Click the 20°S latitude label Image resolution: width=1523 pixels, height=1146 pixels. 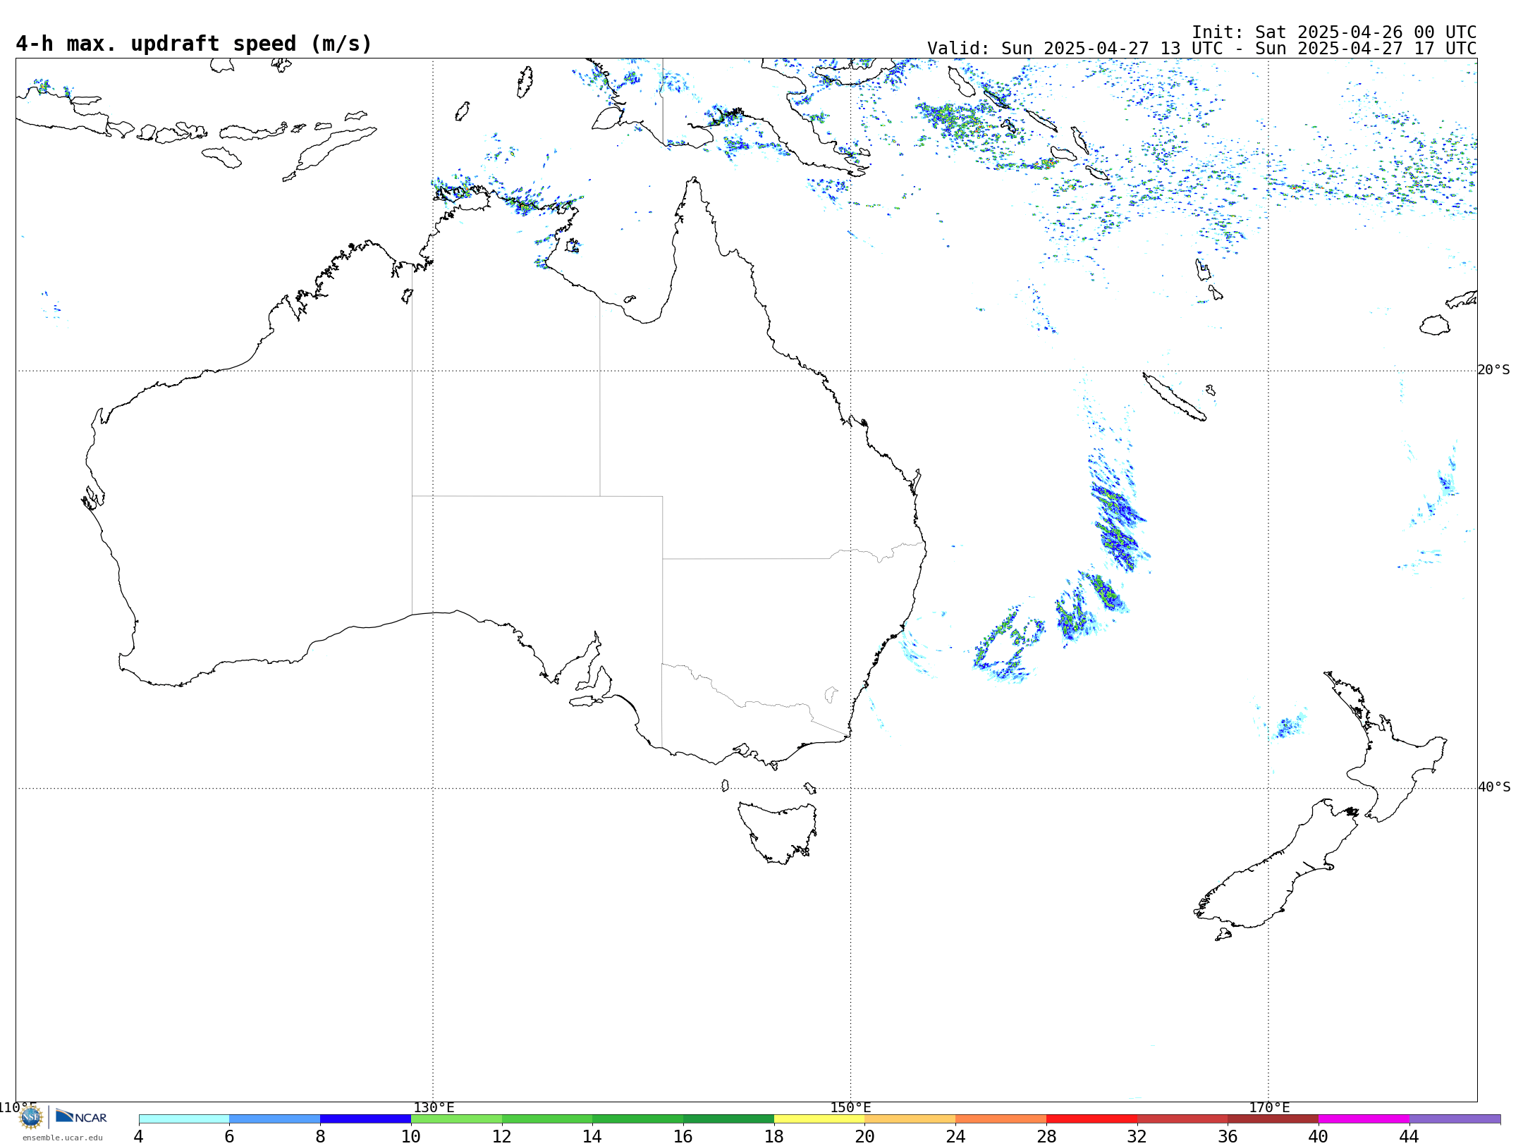click(x=1493, y=370)
